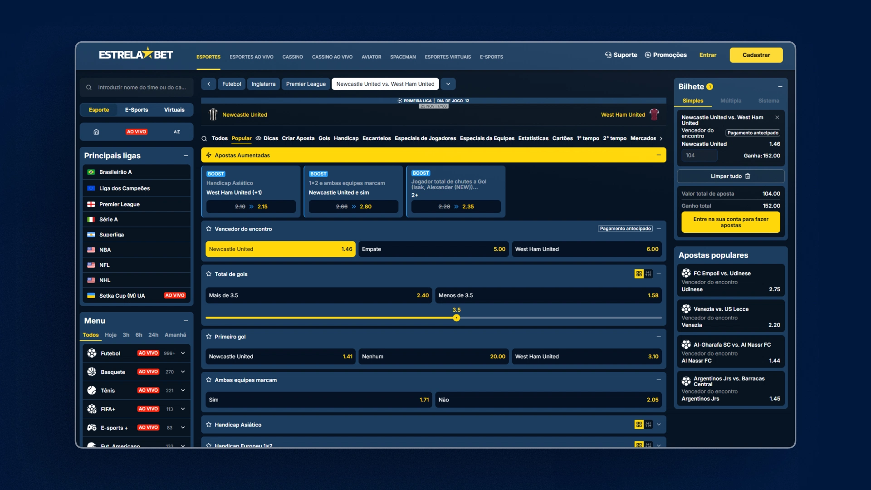Viewport: 871px width, 490px height.
Task: Select West Ham United 6.00 match winner
Action: [587, 249]
